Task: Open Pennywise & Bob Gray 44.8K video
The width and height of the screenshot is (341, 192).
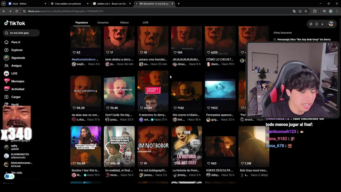Action: coord(153,91)
